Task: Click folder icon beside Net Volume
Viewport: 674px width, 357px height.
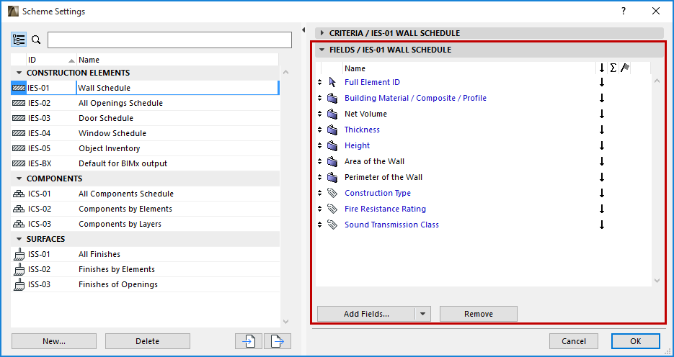Action: tap(332, 114)
